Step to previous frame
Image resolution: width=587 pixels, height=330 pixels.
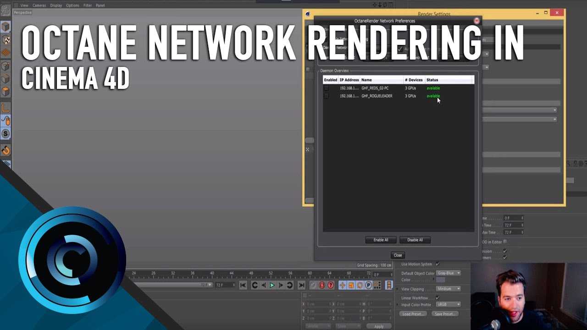pos(263,285)
